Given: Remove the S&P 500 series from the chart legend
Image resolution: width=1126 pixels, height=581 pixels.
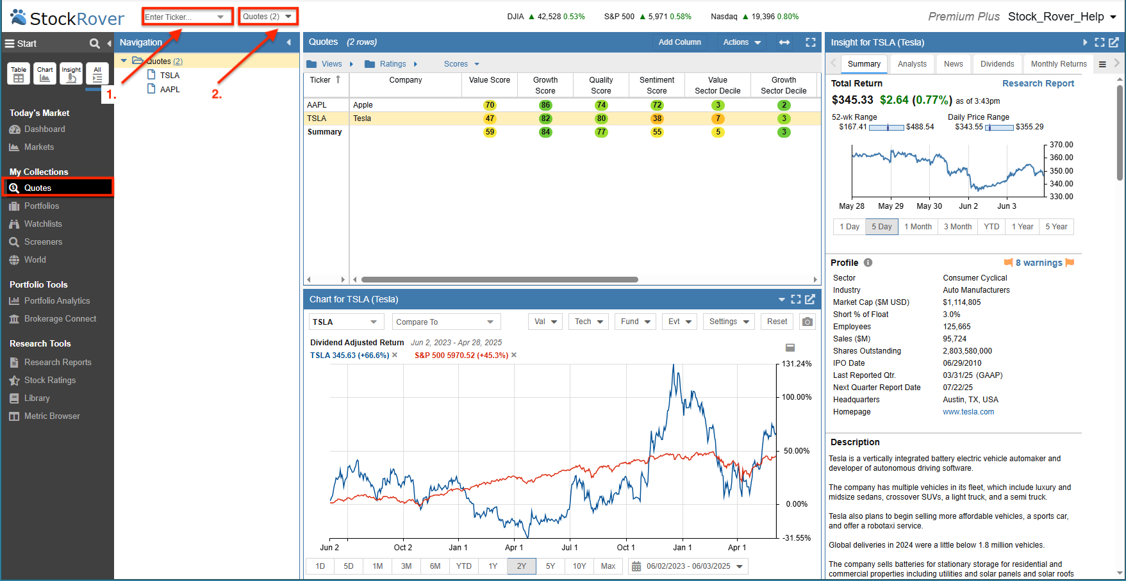Looking at the screenshot, I should 514,355.
